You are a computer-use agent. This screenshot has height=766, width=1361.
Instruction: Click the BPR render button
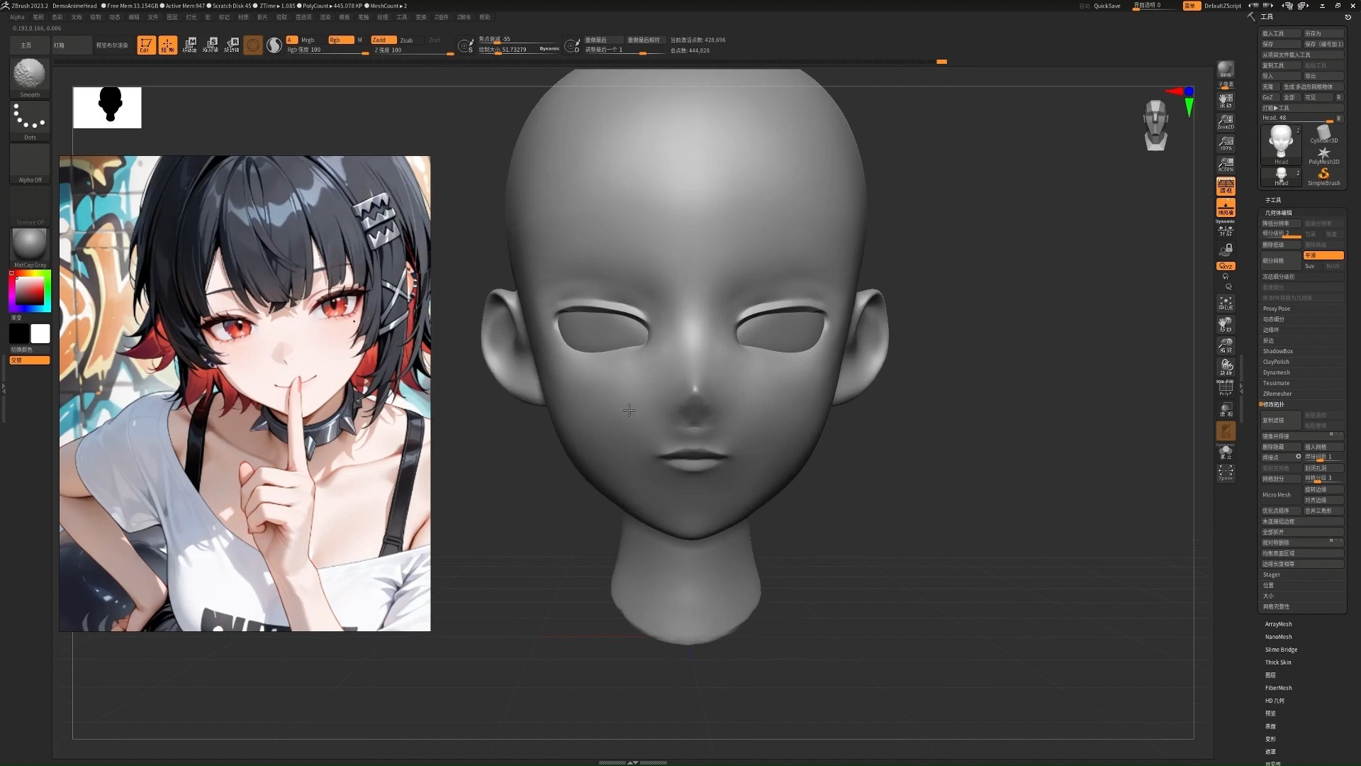pos(1226,70)
